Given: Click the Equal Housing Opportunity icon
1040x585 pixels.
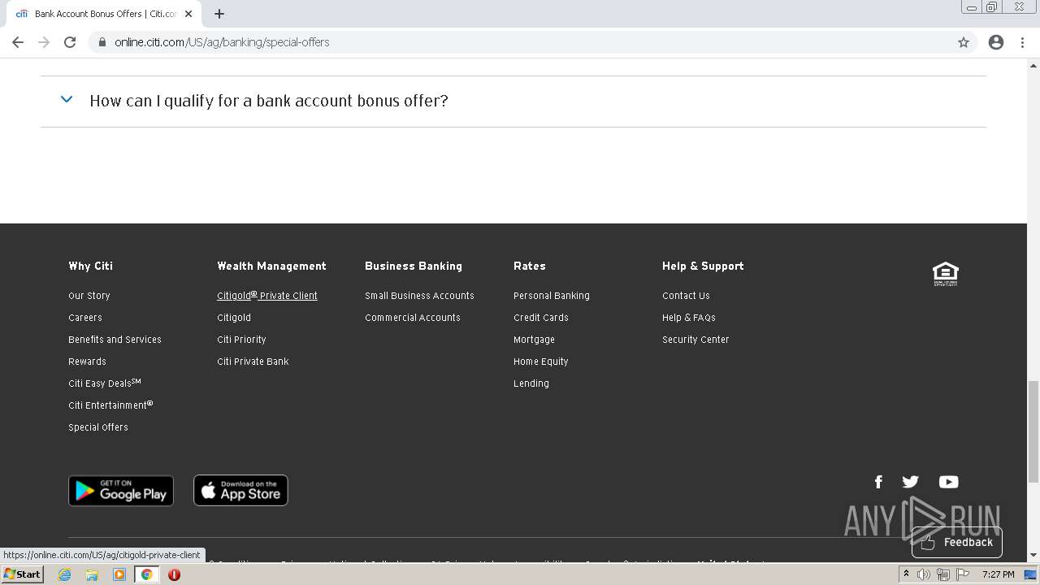Looking at the screenshot, I should (946, 274).
